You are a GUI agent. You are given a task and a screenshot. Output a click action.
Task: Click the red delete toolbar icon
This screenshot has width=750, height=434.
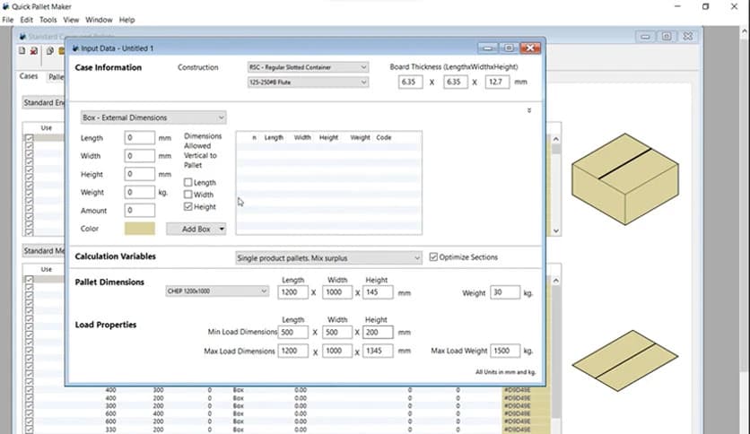[34, 51]
